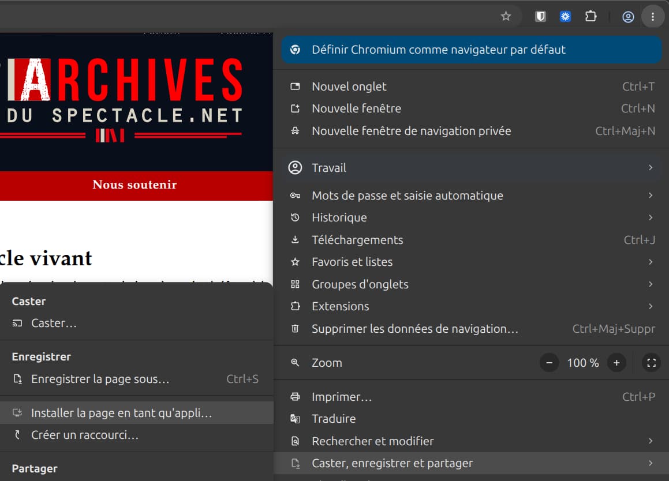Image resolution: width=669 pixels, height=481 pixels.
Task: Click the printer icon beside Imprimer
Action: coord(295,397)
